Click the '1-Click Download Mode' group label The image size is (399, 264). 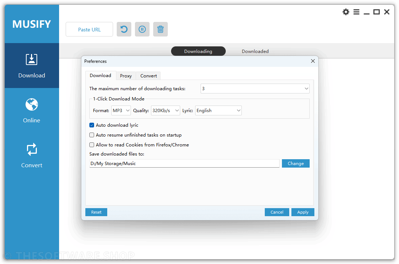pyautogui.click(x=119, y=99)
